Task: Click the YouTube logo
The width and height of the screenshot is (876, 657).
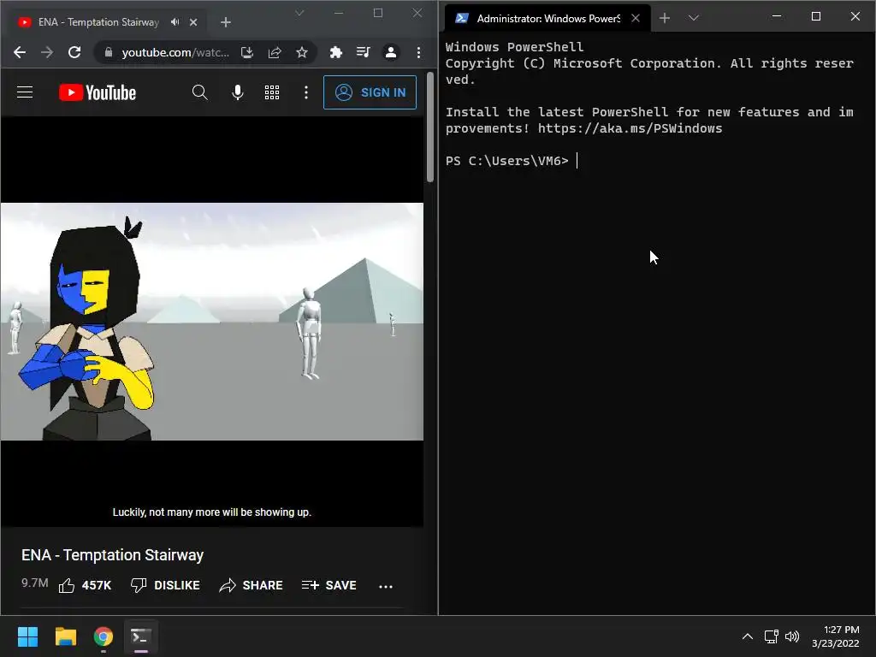Action: pyautogui.click(x=98, y=92)
